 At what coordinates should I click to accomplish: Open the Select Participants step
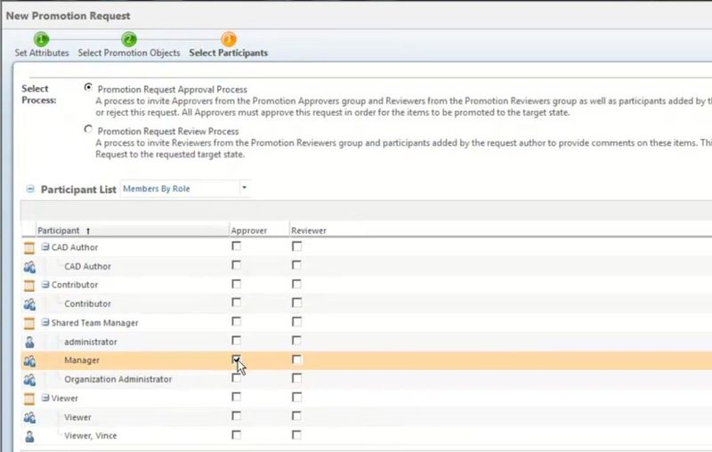click(229, 52)
